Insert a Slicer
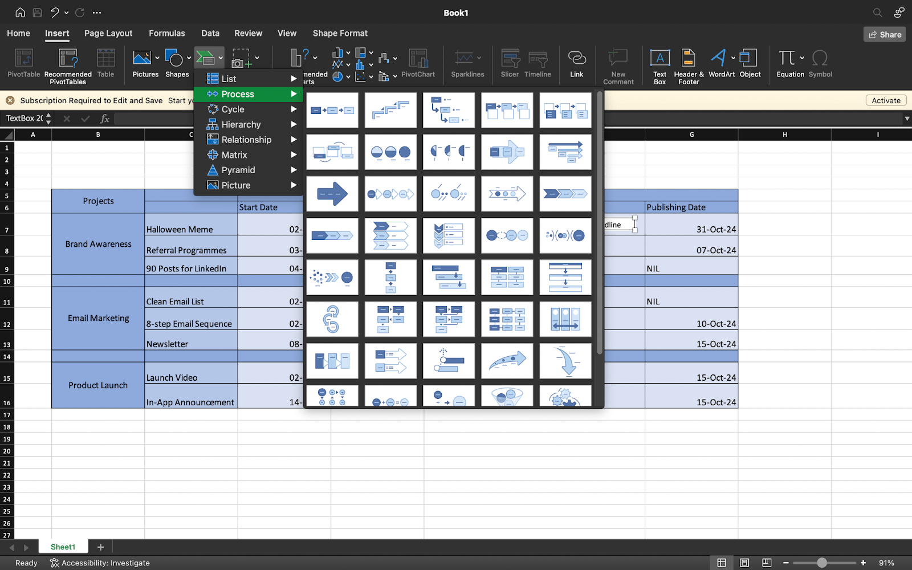 509,63
